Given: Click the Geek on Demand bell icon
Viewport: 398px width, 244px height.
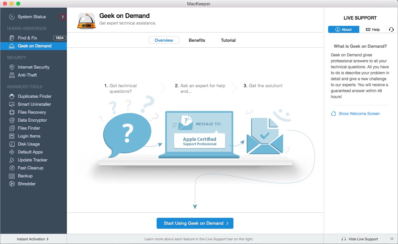Looking at the screenshot, I should click(12, 46).
